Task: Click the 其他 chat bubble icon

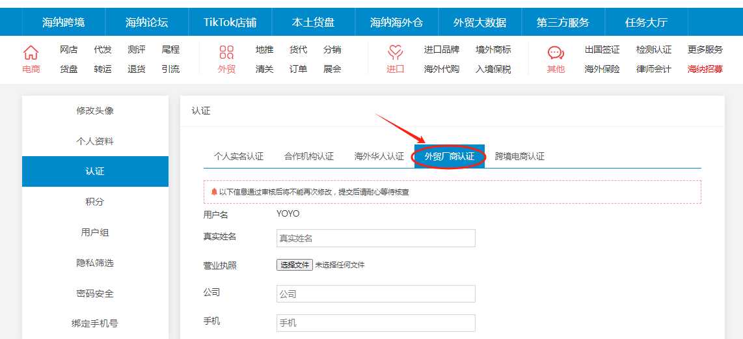Action: [x=556, y=53]
